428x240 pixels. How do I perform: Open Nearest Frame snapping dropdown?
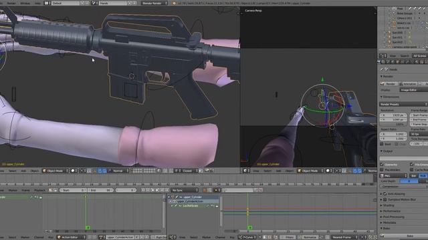[x=344, y=237]
